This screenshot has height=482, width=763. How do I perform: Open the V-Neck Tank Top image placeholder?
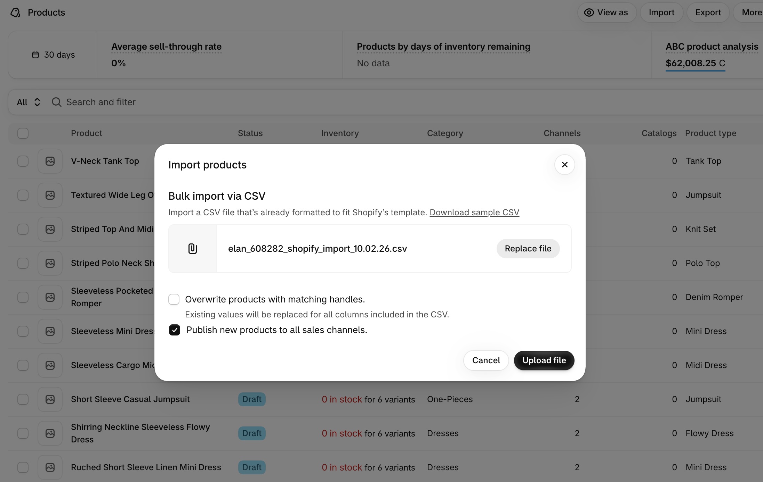click(x=50, y=161)
